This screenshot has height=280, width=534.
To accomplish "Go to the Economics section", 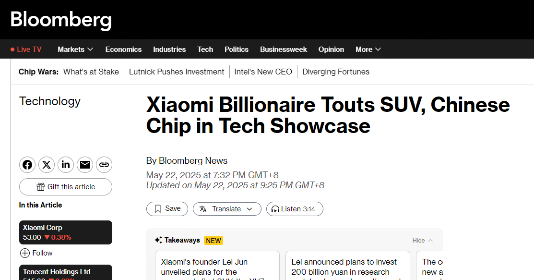I will pyautogui.click(x=123, y=49).
